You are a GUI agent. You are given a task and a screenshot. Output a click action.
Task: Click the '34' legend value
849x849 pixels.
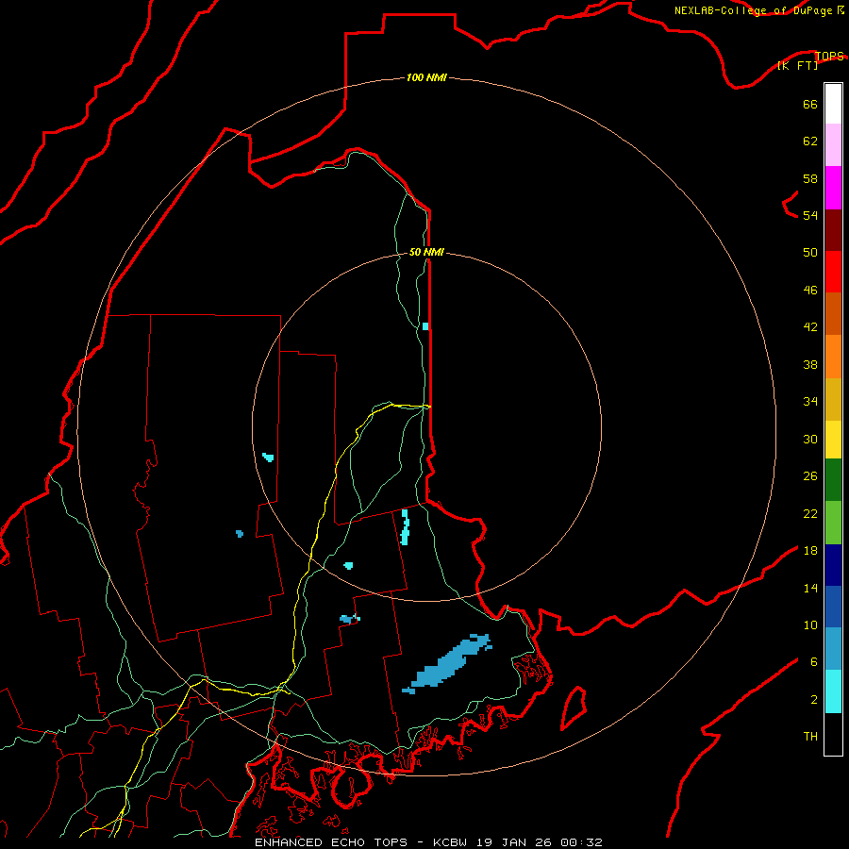[810, 402]
